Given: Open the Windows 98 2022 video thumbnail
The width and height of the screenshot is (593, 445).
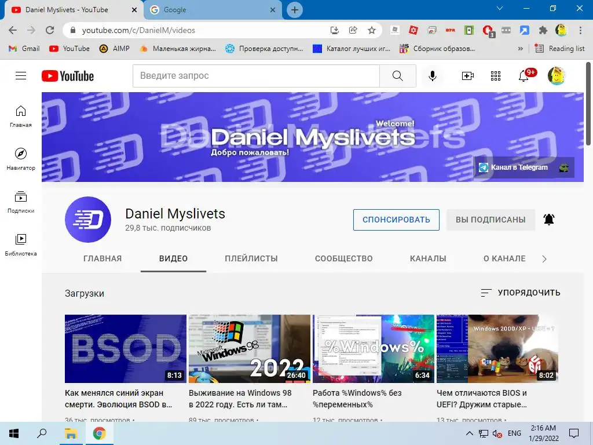Looking at the screenshot, I should (250, 348).
